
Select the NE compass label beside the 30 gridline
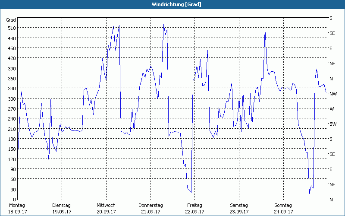pyautogui.click(x=332, y=184)
